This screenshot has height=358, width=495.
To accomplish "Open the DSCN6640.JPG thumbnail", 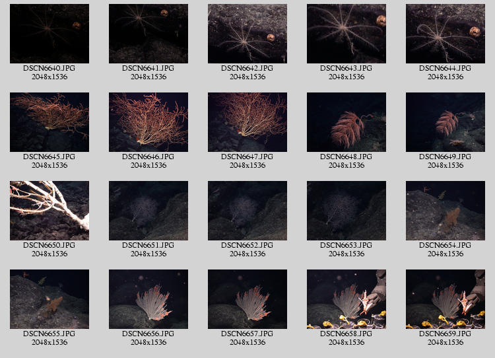I will [49, 34].
